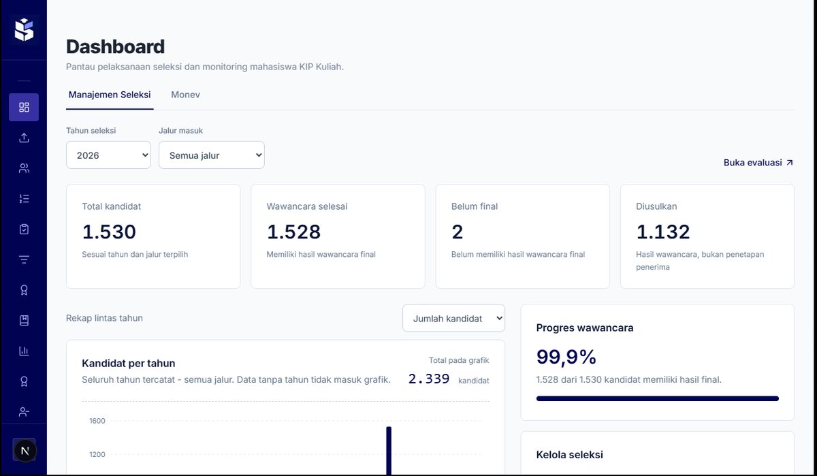Click the 99,9% progress value
817x476 pixels.
[566, 357]
